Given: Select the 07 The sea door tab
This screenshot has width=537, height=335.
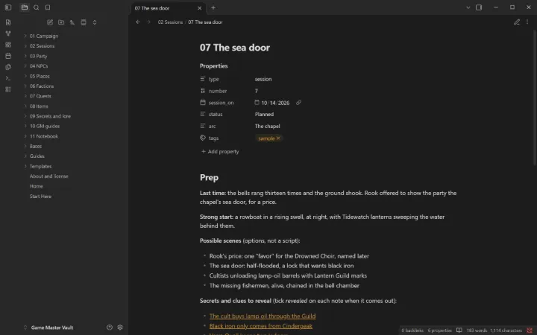Looking at the screenshot, I should coord(168,8).
